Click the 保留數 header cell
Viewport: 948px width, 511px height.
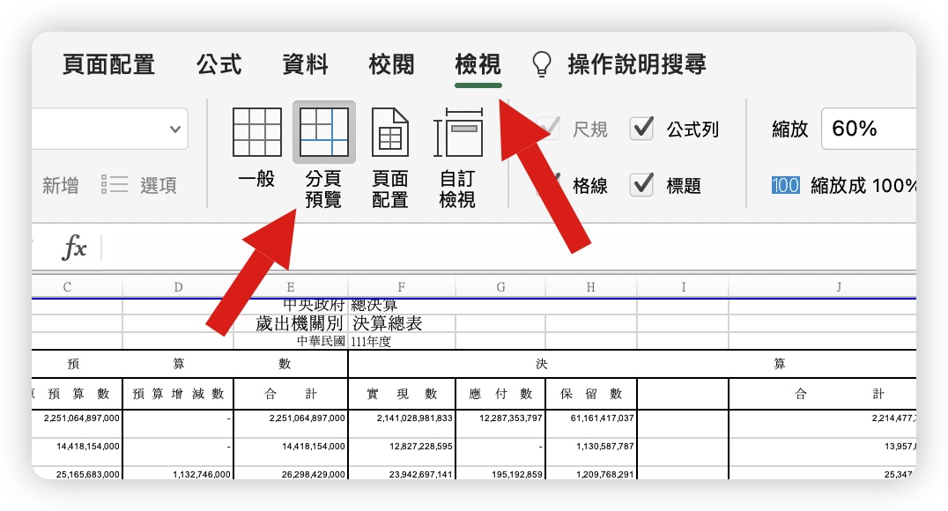coord(590,394)
